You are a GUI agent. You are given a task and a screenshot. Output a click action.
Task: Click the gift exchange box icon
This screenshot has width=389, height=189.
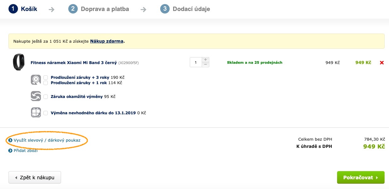click(x=36, y=112)
